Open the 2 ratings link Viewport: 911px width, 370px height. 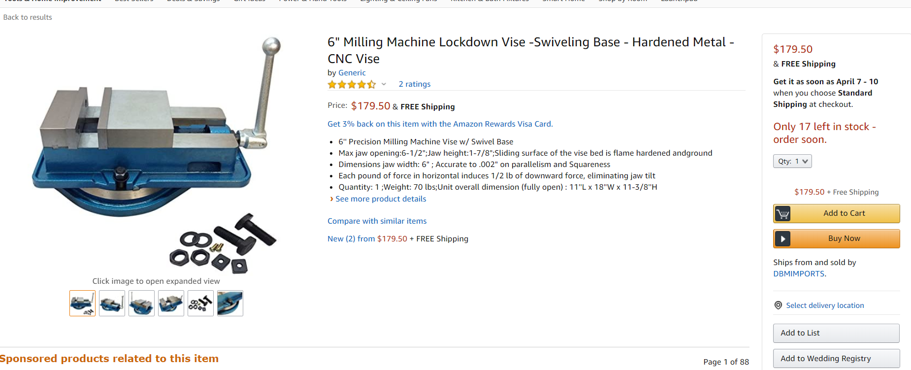pyautogui.click(x=414, y=84)
